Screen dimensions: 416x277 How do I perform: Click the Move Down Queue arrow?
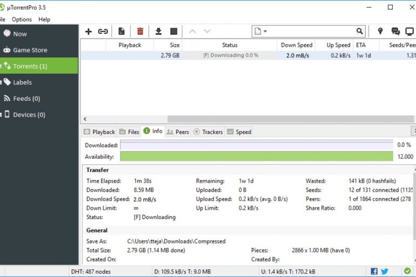tap(207, 31)
